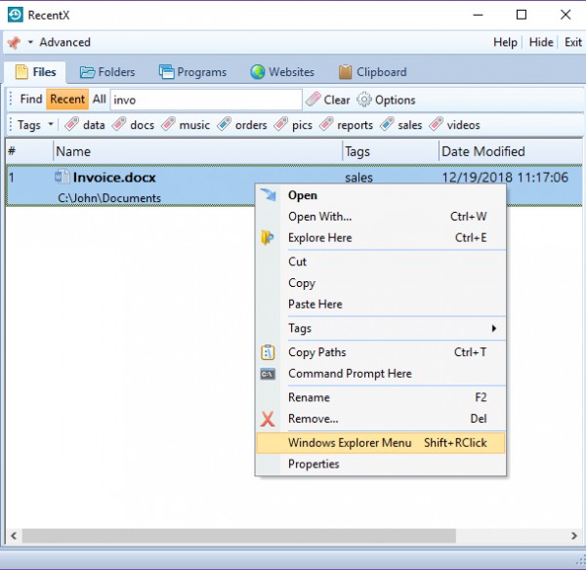Screen dimensions: 586x570
Task: Open the Advanced menu
Action: (x=65, y=42)
